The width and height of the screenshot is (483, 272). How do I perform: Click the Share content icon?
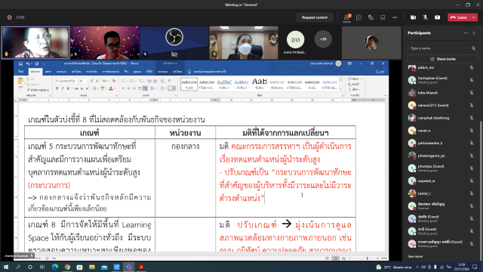tap(438, 17)
